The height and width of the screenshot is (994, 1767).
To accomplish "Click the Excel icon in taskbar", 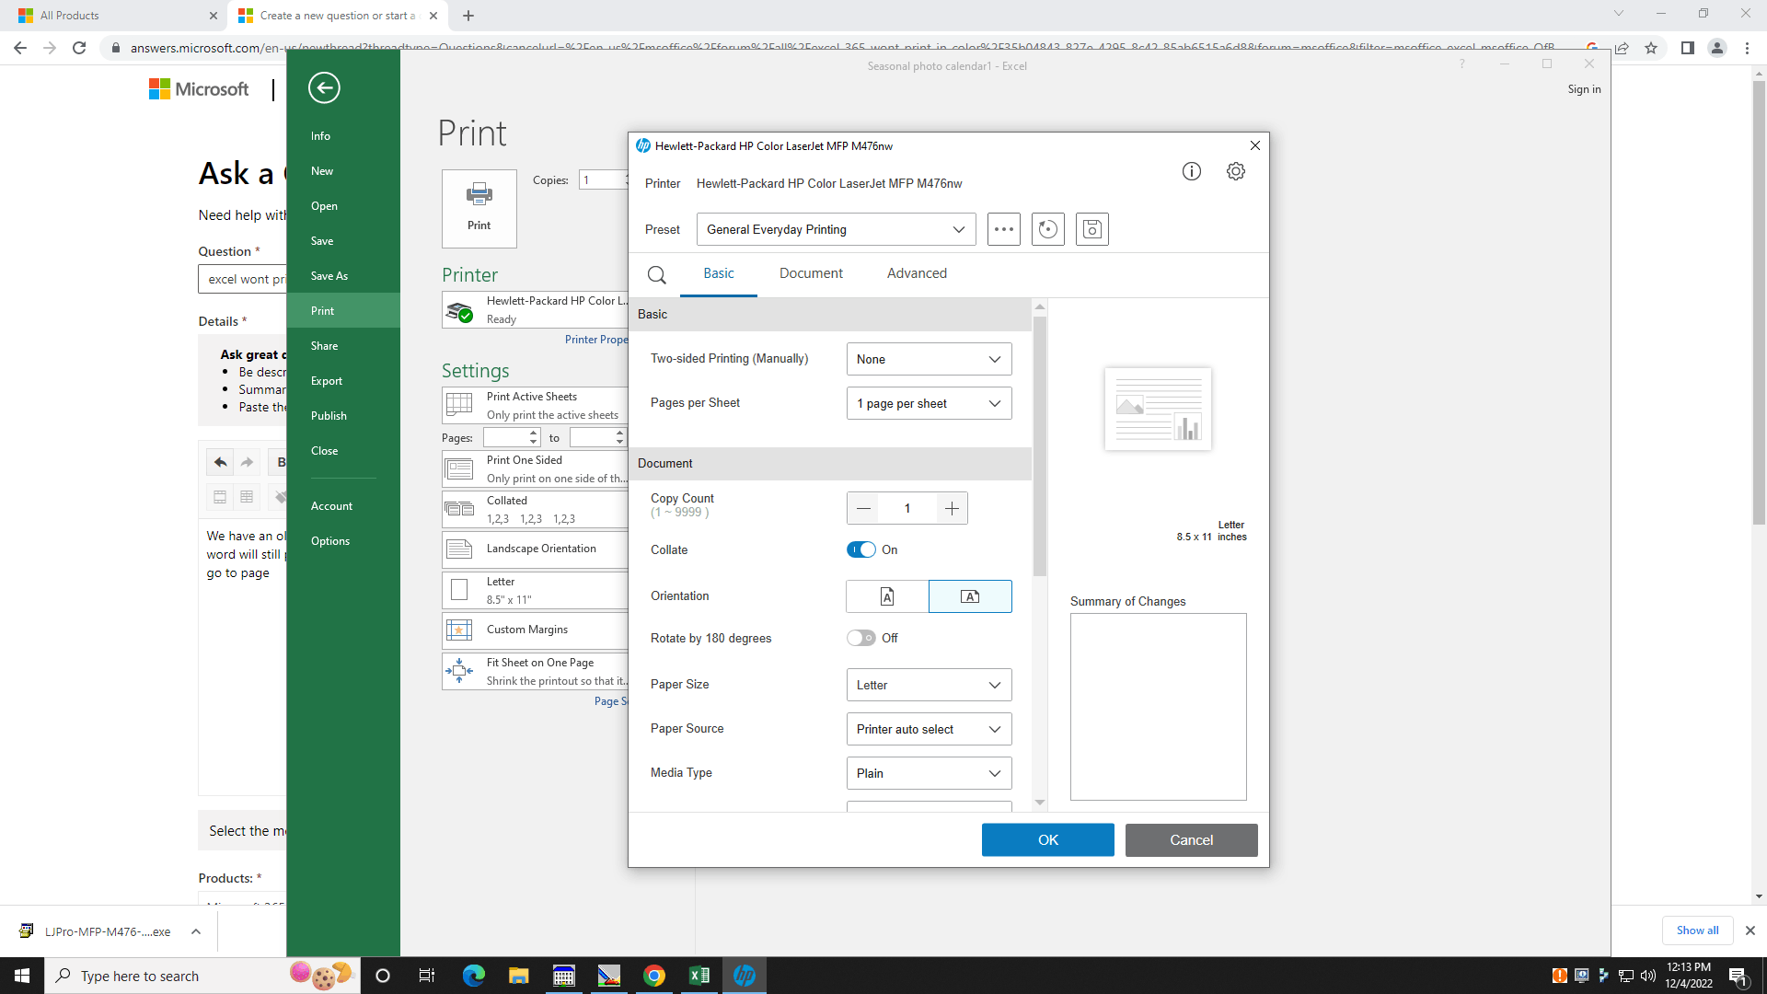I will pyautogui.click(x=700, y=976).
